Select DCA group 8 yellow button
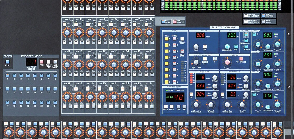This screenshot has height=139, width=294. point(166,82)
